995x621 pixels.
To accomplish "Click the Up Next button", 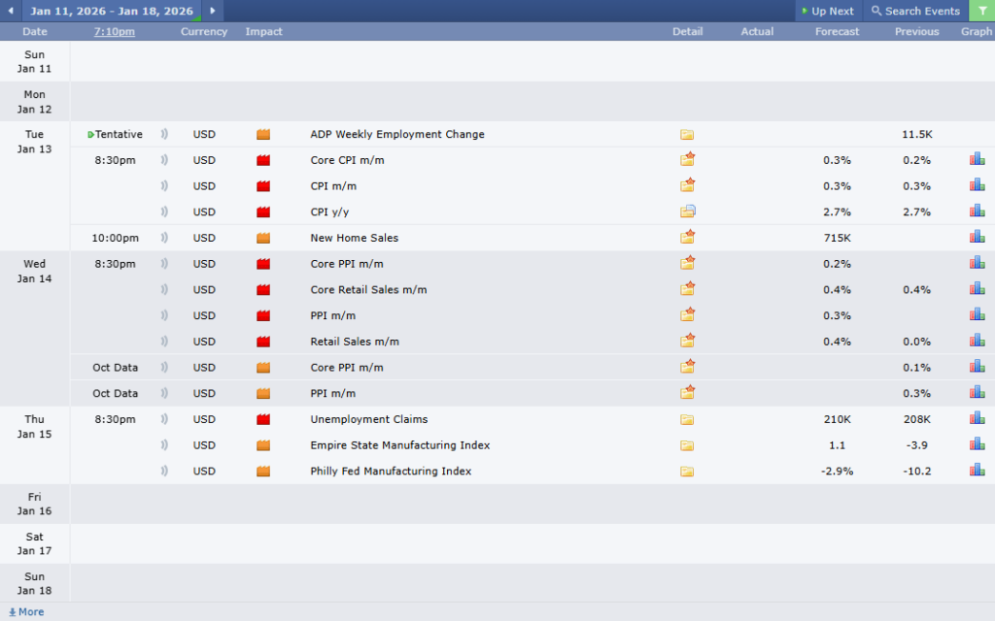I will [828, 11].
